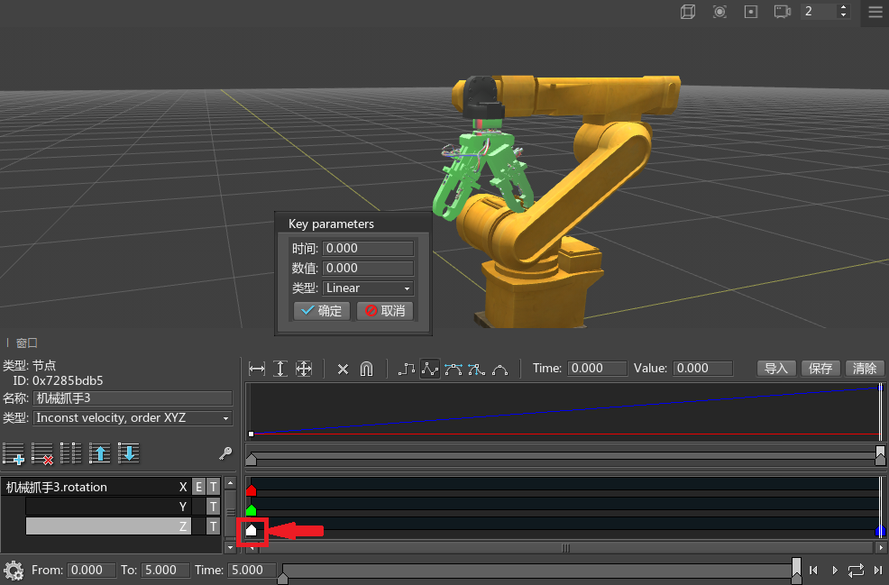Toggle loop playback in the timeline controls
This screenshot has width=889, height=585.
click(x=856, y=570)
